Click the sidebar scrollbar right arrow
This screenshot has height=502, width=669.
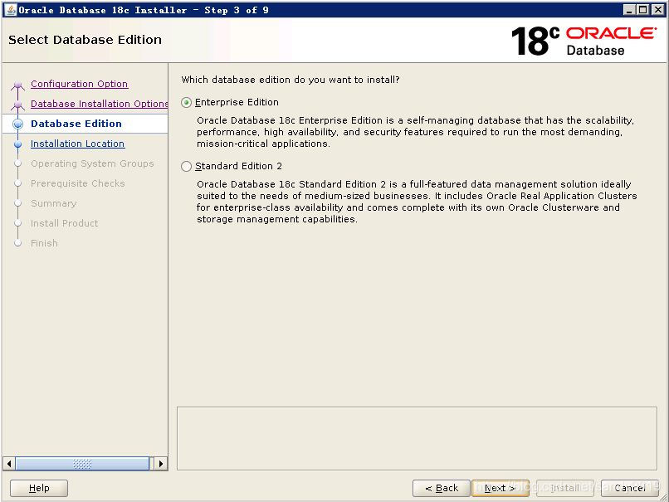(x=161, y=464)
